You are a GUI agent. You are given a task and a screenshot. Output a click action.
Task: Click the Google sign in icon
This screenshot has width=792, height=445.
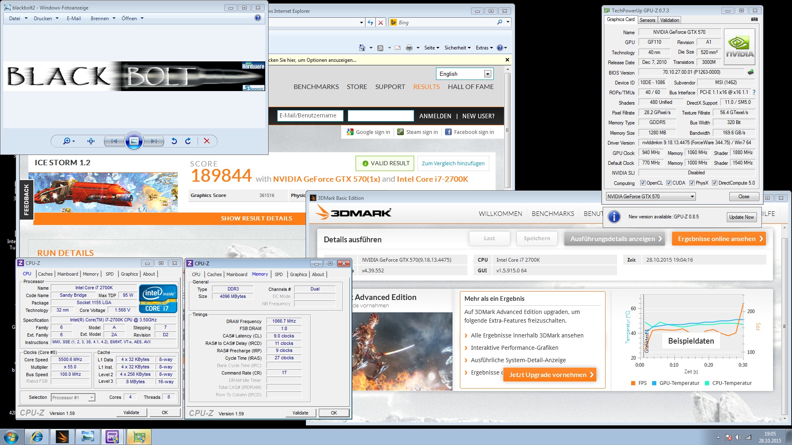point(350,132)
